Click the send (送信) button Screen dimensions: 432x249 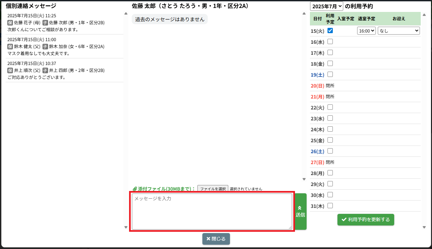click(300, 211)
